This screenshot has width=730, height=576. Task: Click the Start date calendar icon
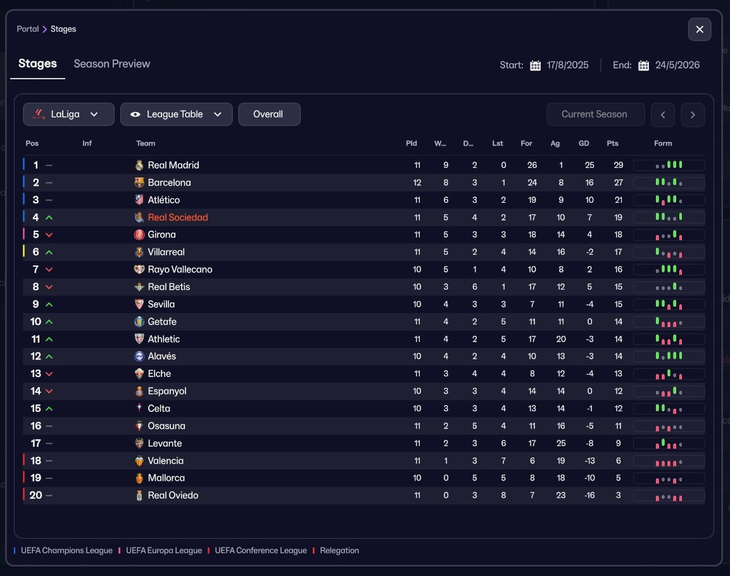pyautogui.click(x=535, y=65)
